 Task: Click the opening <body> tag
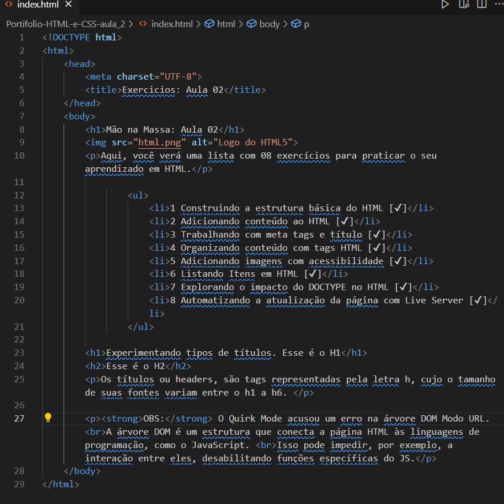coord(80,116)
